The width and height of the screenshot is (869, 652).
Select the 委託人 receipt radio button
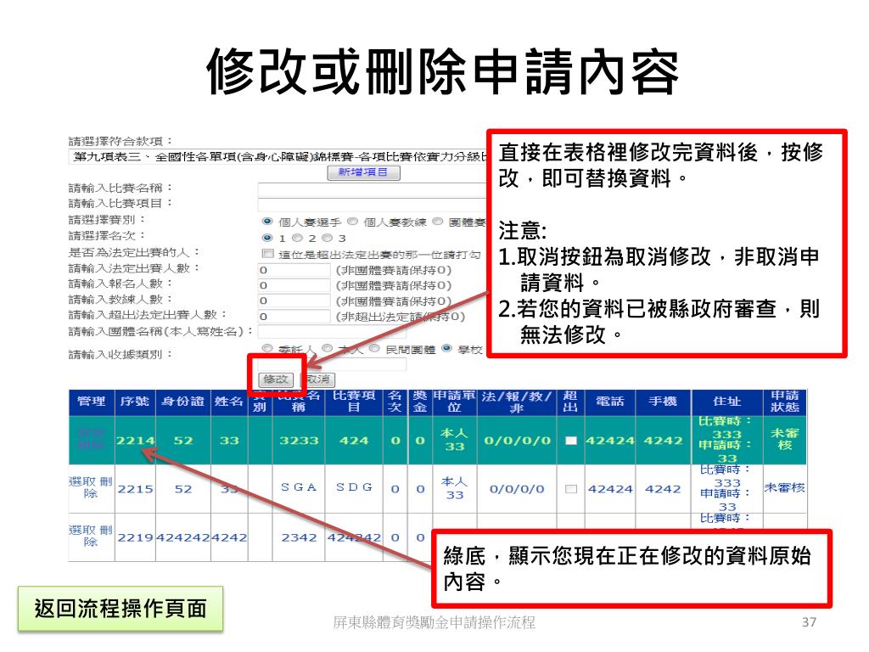tap(267, 349)
